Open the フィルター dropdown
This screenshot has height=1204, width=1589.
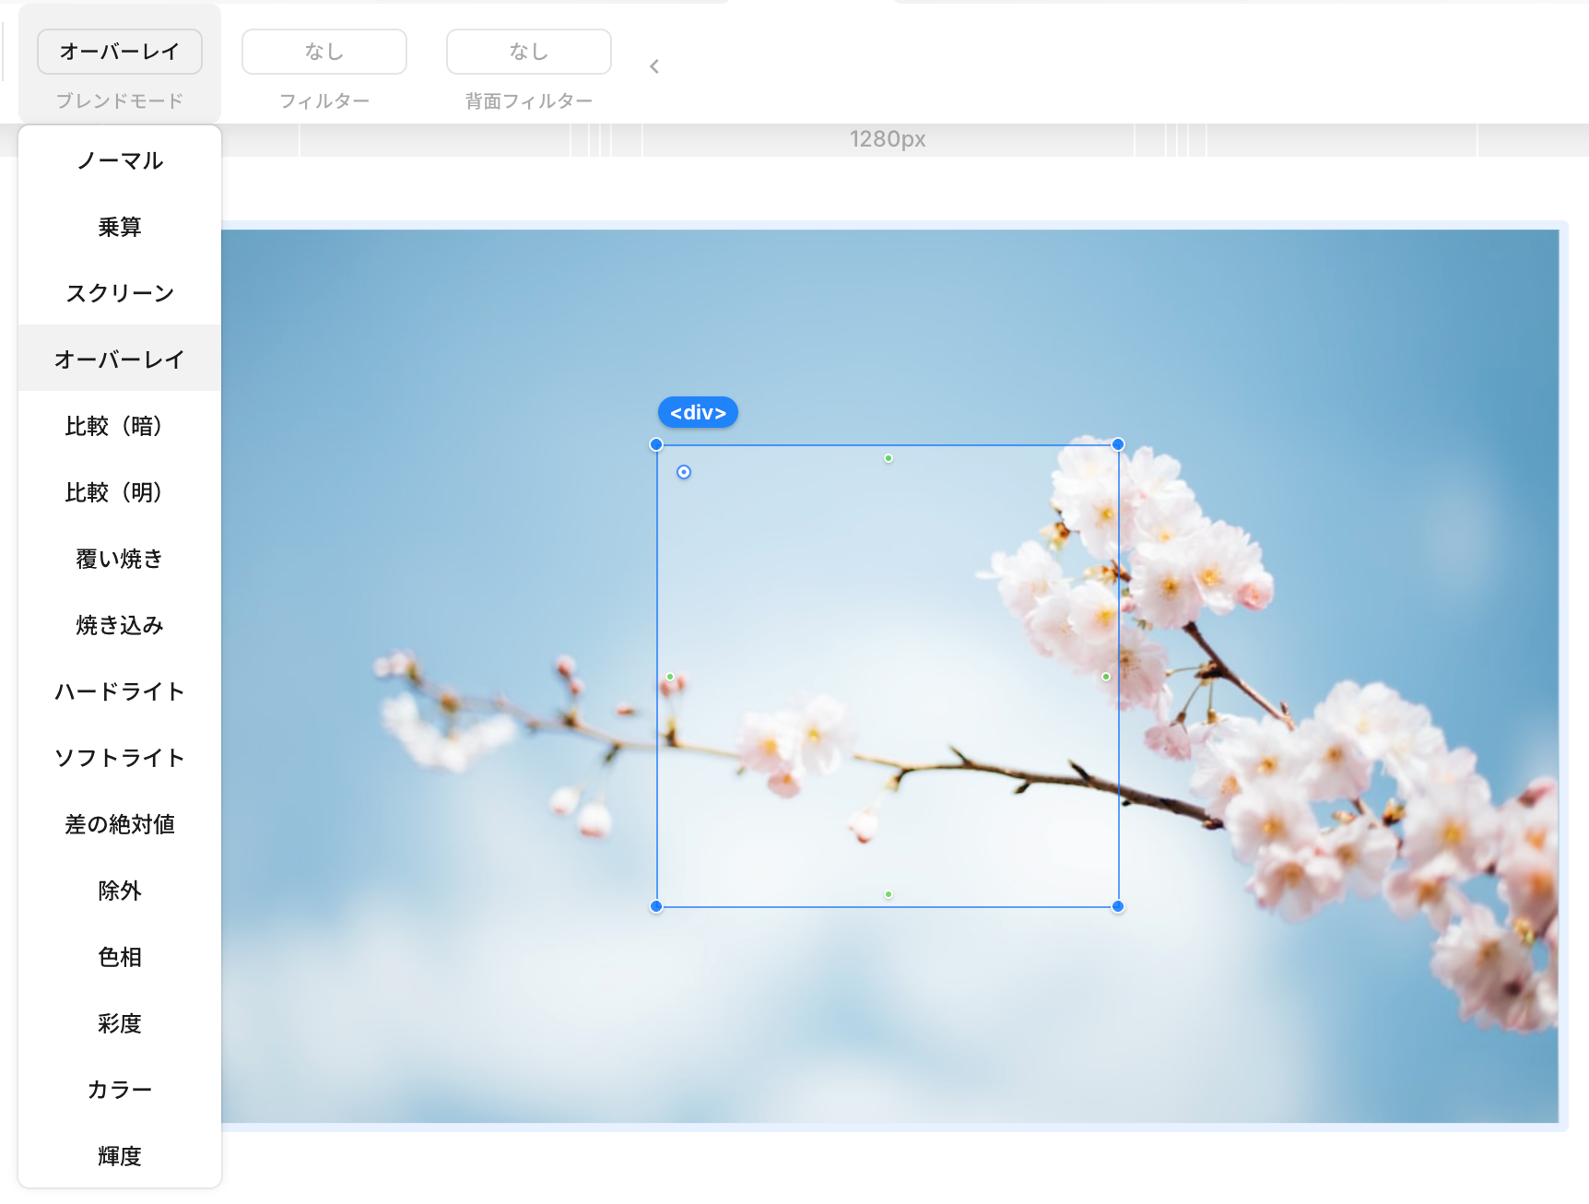[324, 52]
